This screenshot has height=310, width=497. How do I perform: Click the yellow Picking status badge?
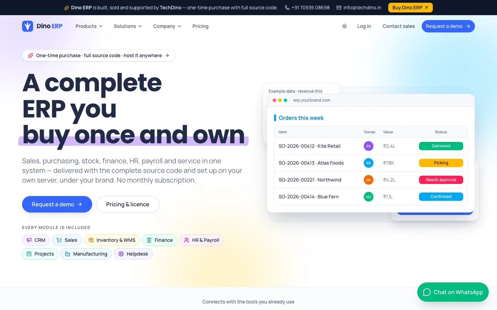(x=441, y=163)
